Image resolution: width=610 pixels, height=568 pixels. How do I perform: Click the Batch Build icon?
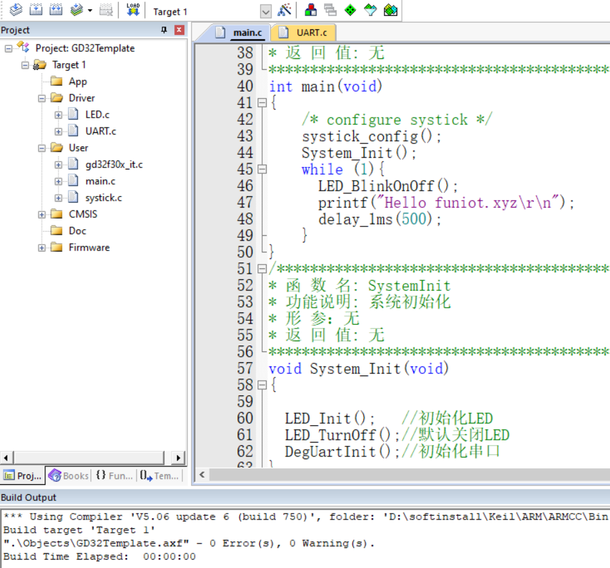coord(76,9)
